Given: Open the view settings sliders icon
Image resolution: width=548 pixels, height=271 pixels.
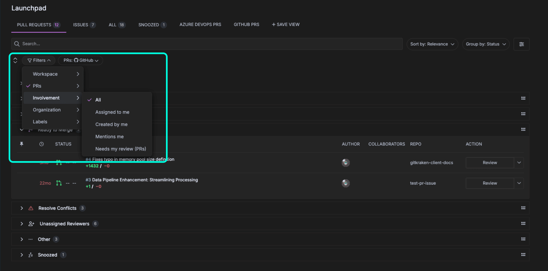Looking at the screenshot, I should (x=521, y=44).
